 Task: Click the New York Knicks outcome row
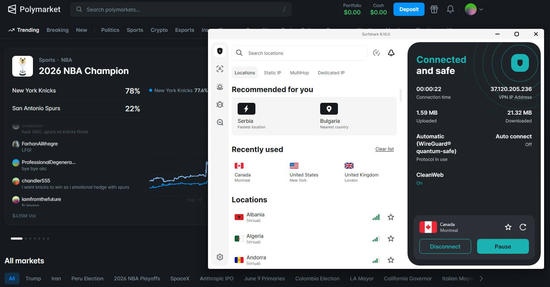click(76, 91)
